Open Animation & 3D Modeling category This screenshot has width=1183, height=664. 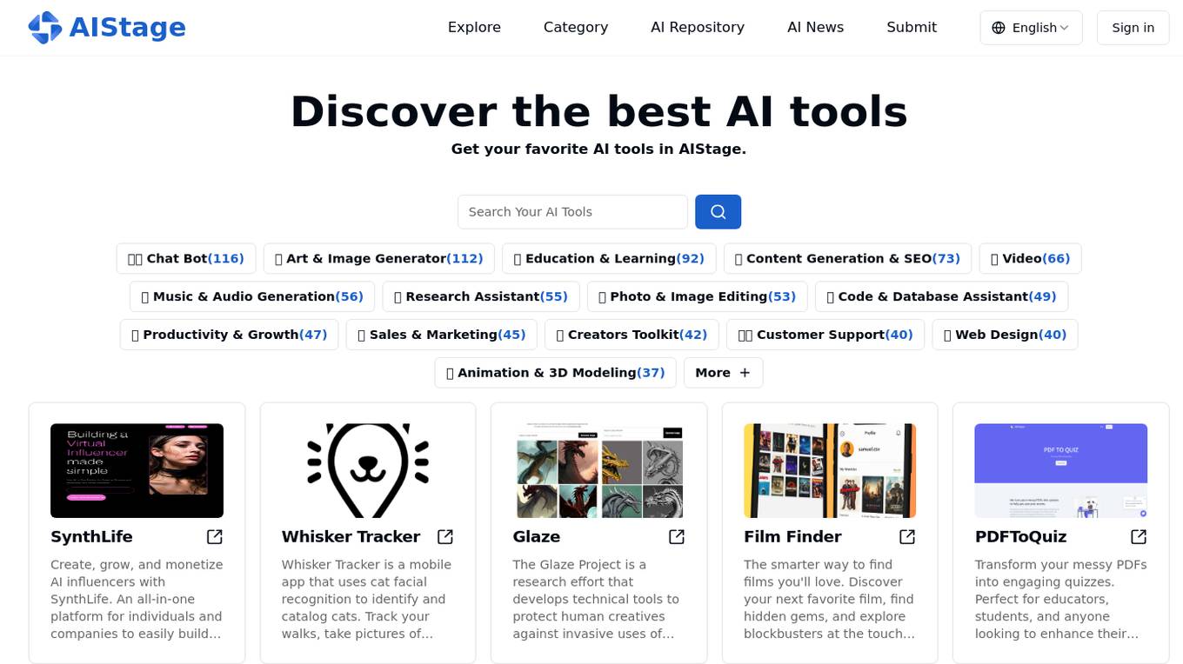point(556,373)
